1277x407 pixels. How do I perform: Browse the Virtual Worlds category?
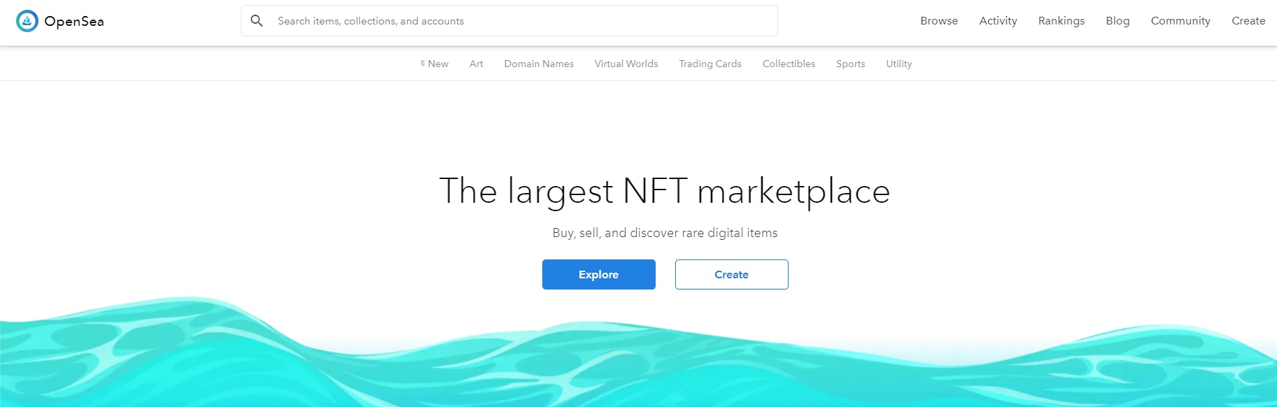(x=626, y=64)
